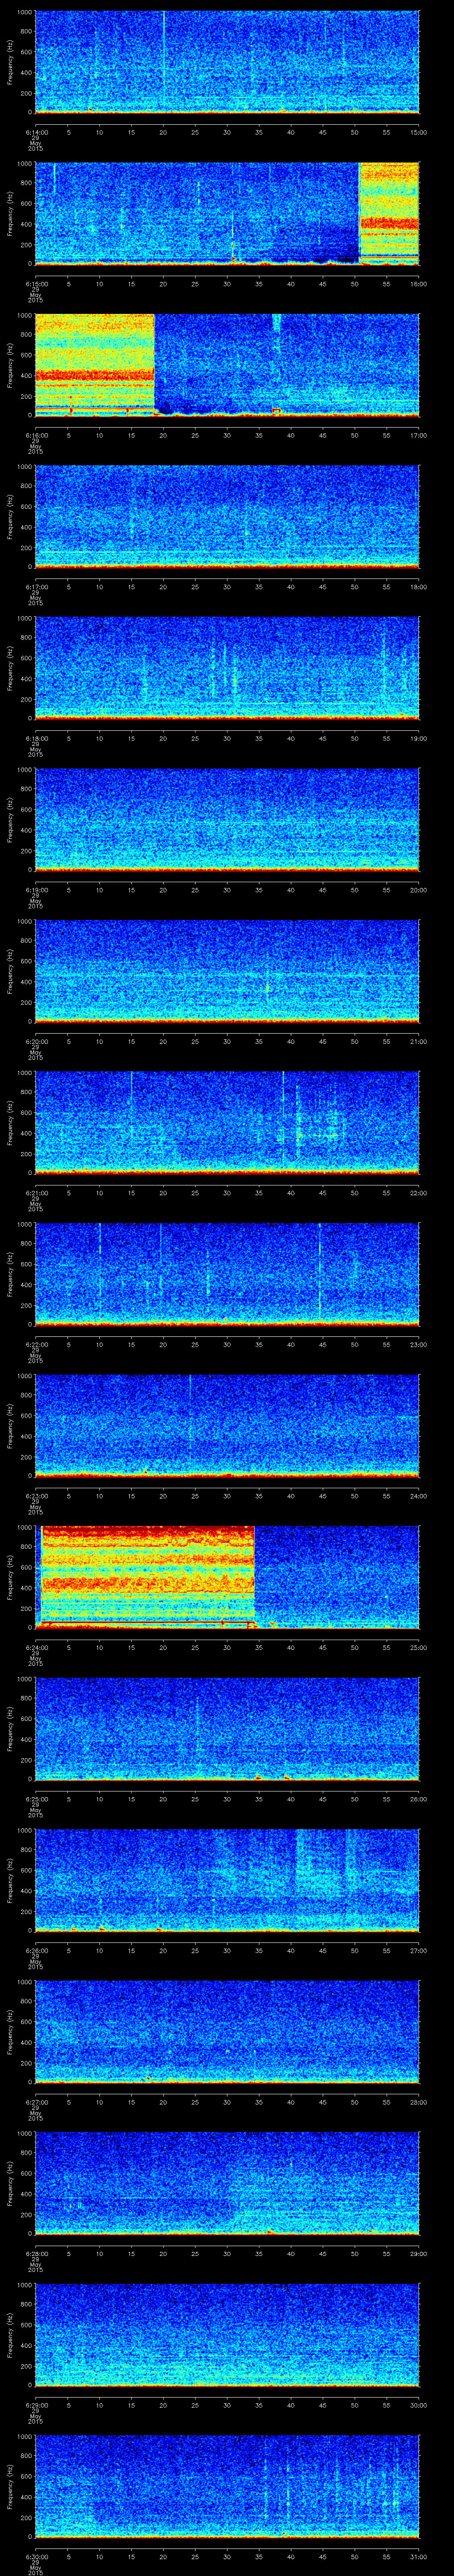Image resolution: width=454 pixels, height=2576 pixels.
Task: Select the spectrogram panel starting at 6:17:00
Action: pos(227,517)
